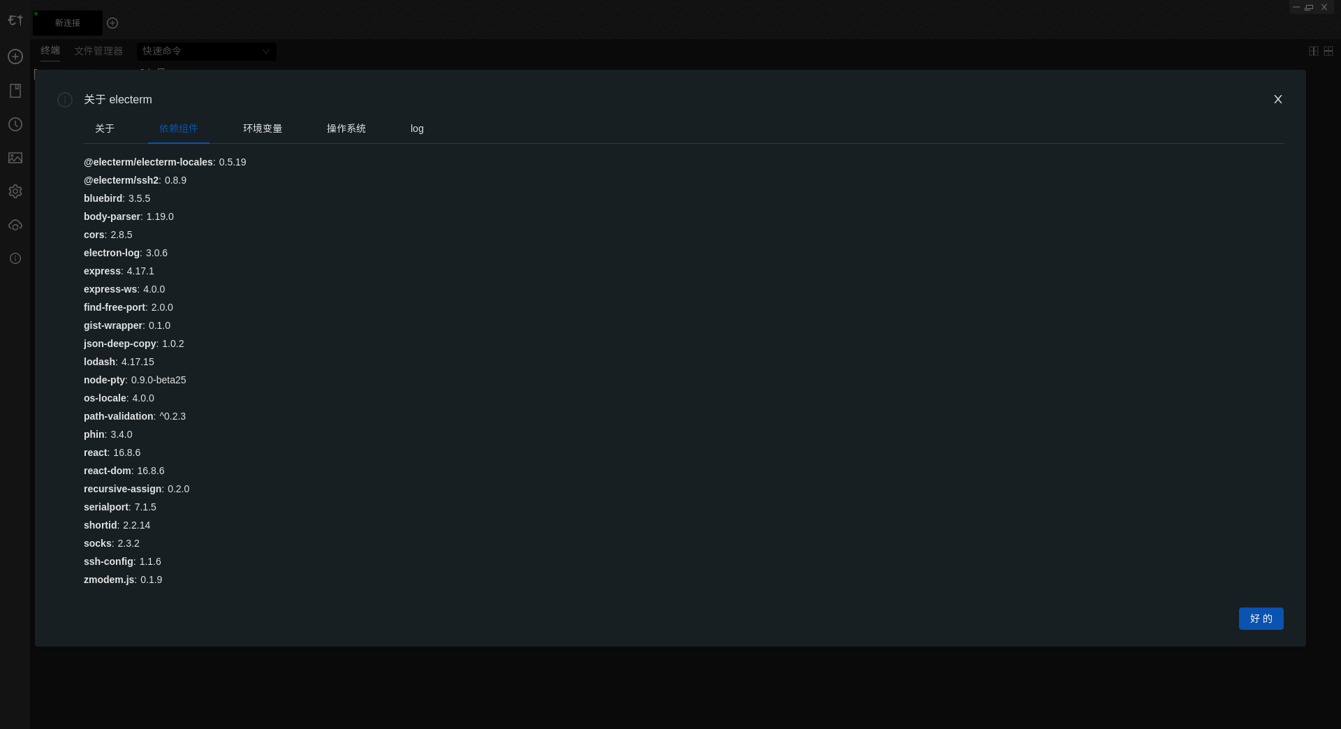Screen dimensions: 1341x729
Task: Open new tab with plus icon
Action: 112,23
